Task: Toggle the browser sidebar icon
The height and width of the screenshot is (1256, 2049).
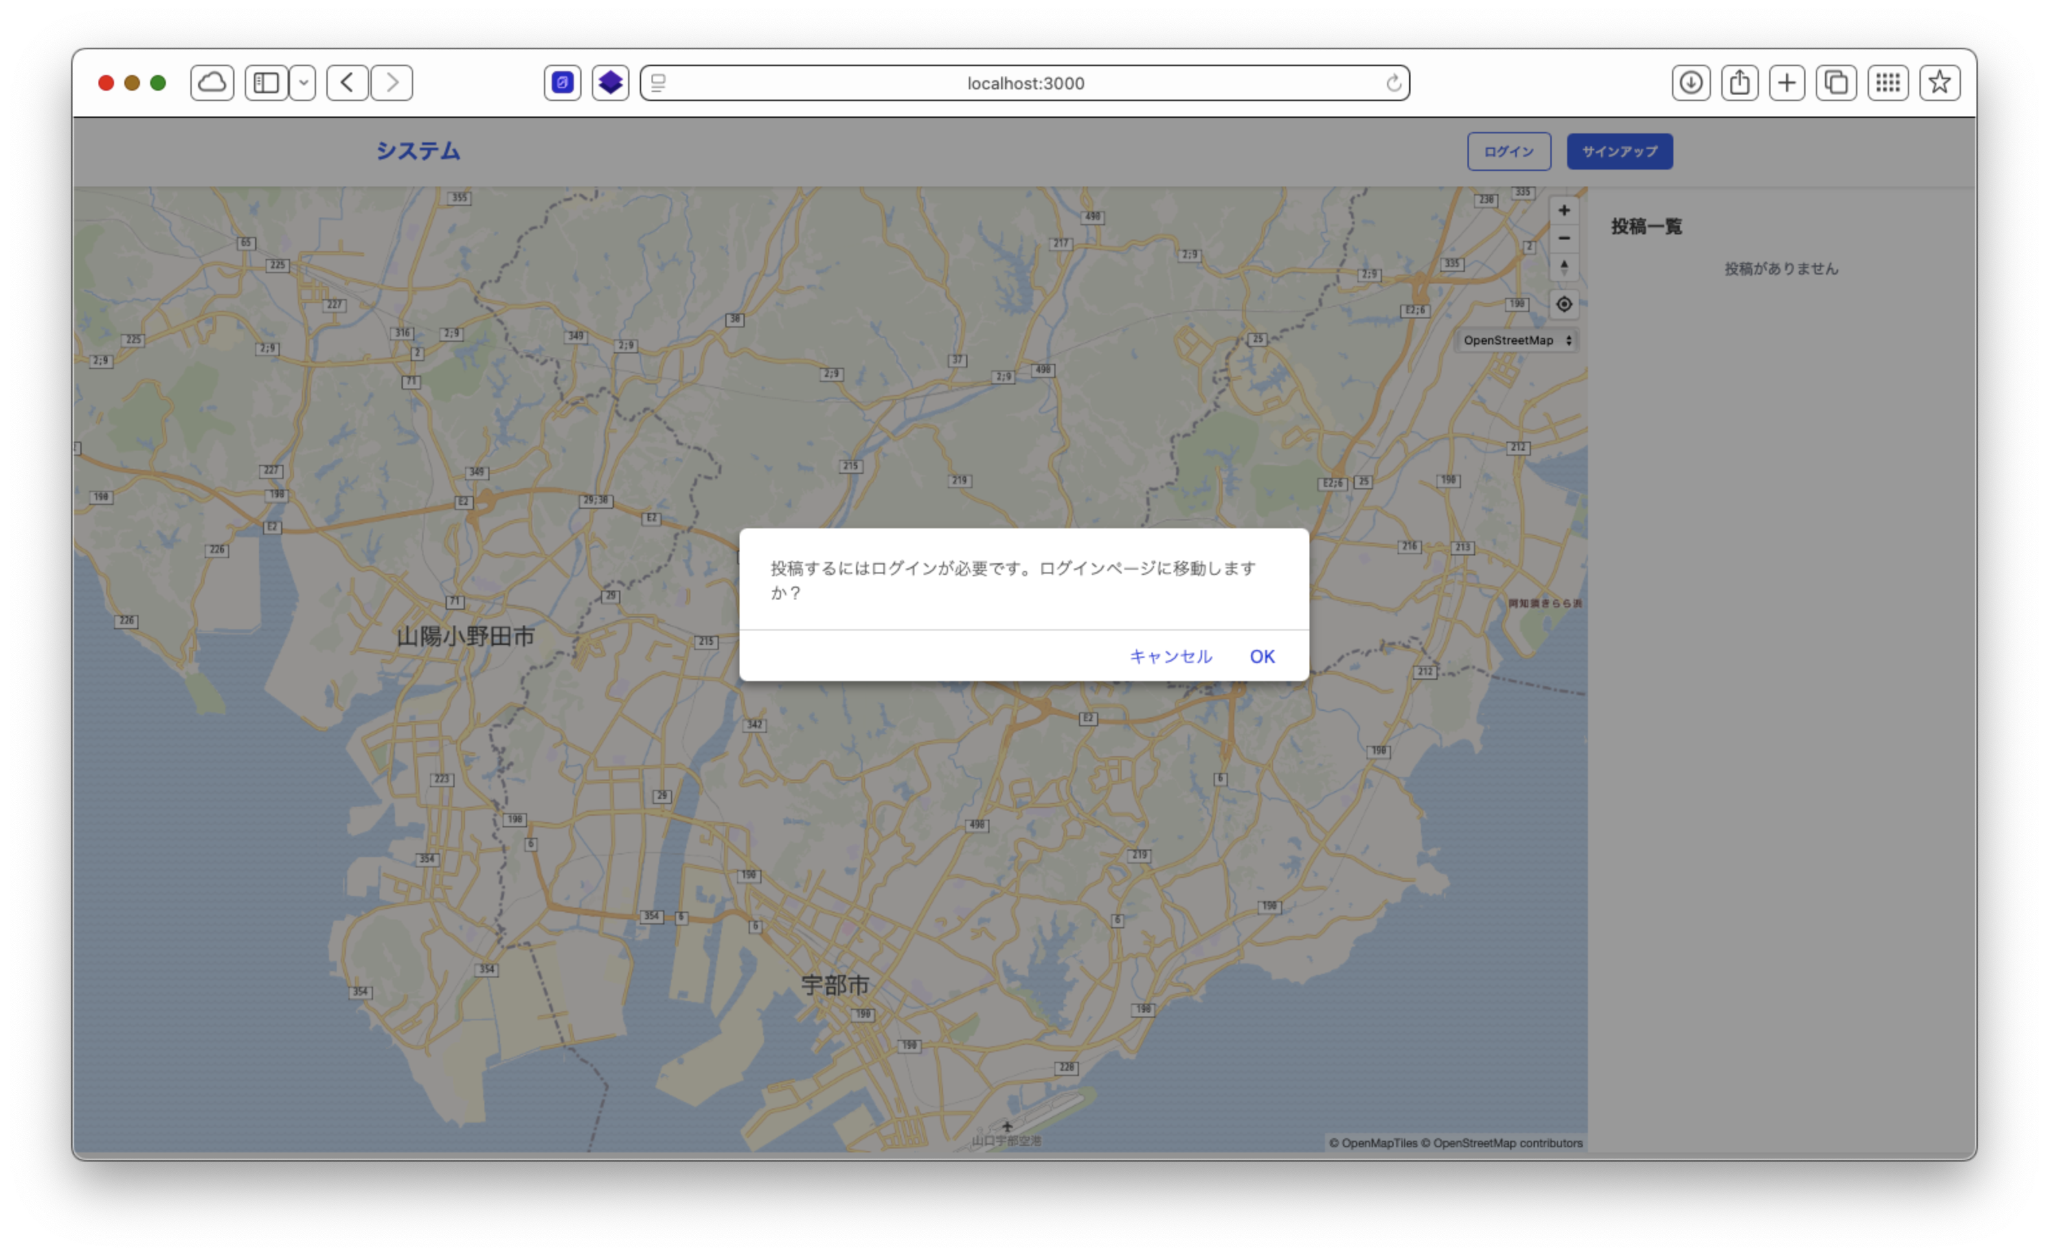Action: 266,83
